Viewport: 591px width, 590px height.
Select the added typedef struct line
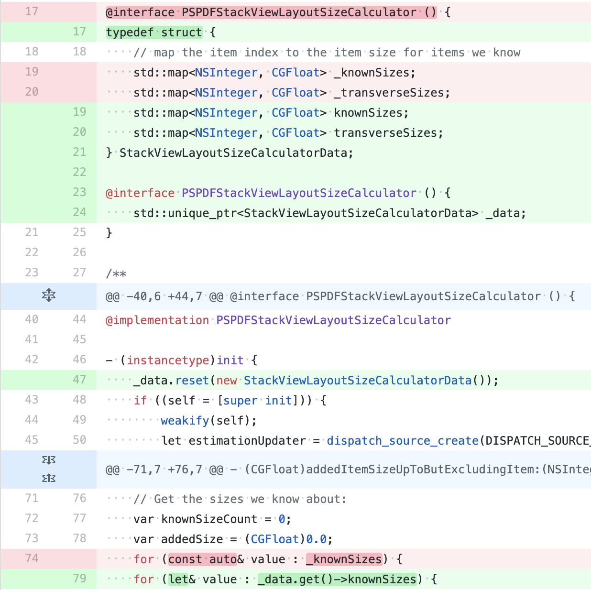point(158,32)
